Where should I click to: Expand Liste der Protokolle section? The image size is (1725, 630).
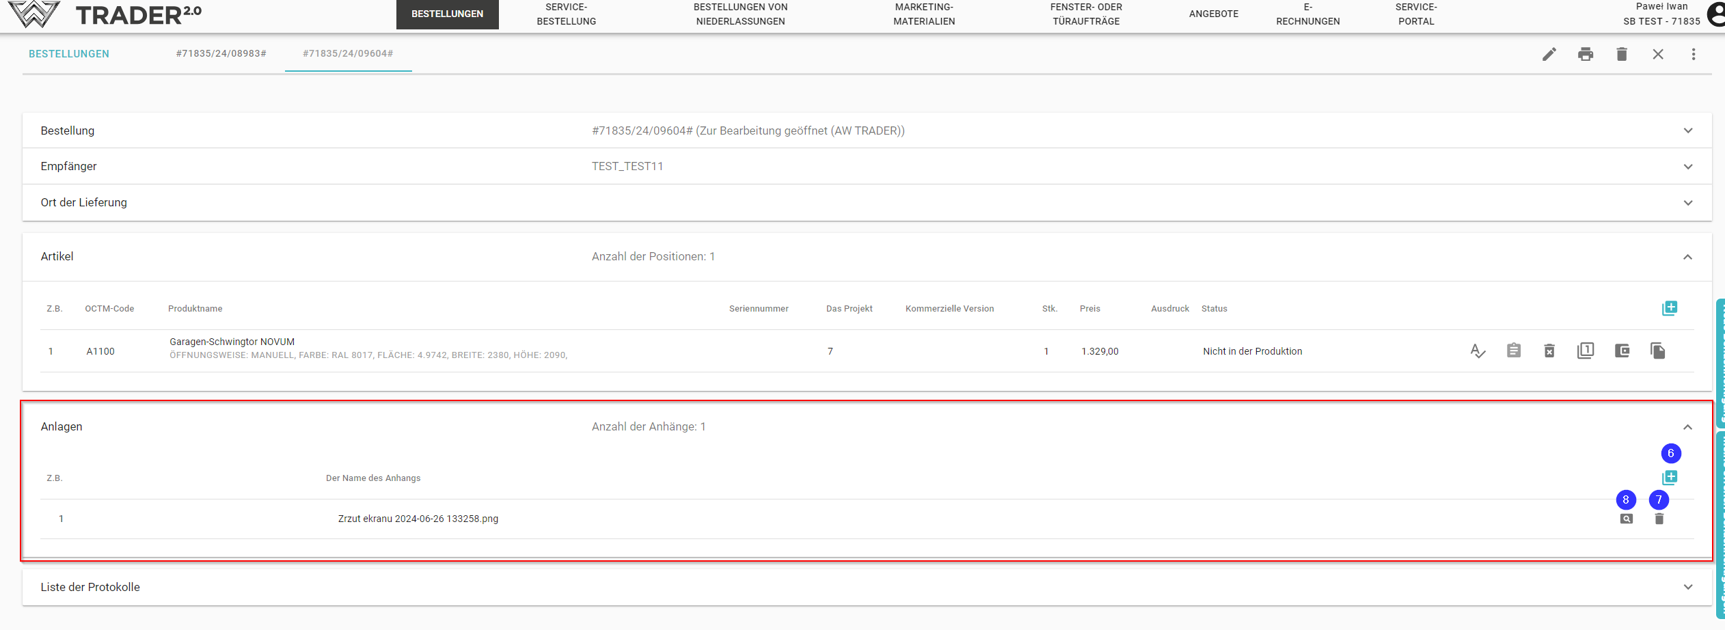[x=1687, y=587]
